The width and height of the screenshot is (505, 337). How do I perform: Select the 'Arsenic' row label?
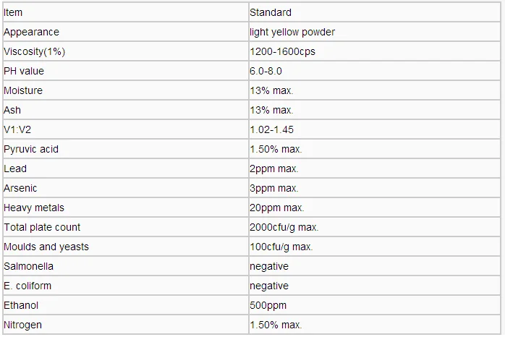[x=20, y=188]
